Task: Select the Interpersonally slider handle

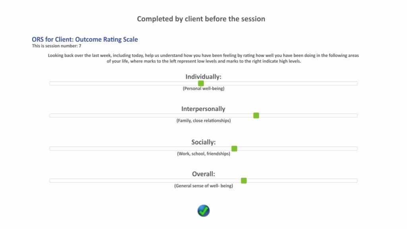Action: 256,115
